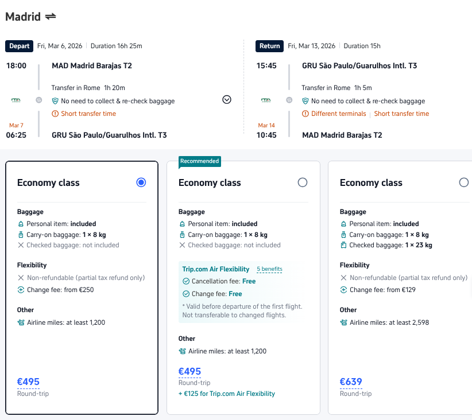
Task: Switch to the Depart flight tab
Action: click(20, 46)
